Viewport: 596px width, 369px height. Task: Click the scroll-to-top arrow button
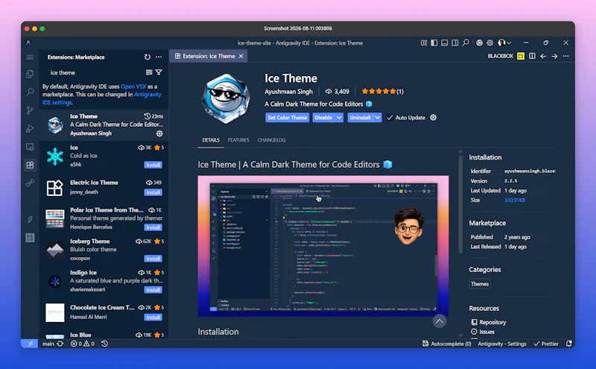click(440, 321)
